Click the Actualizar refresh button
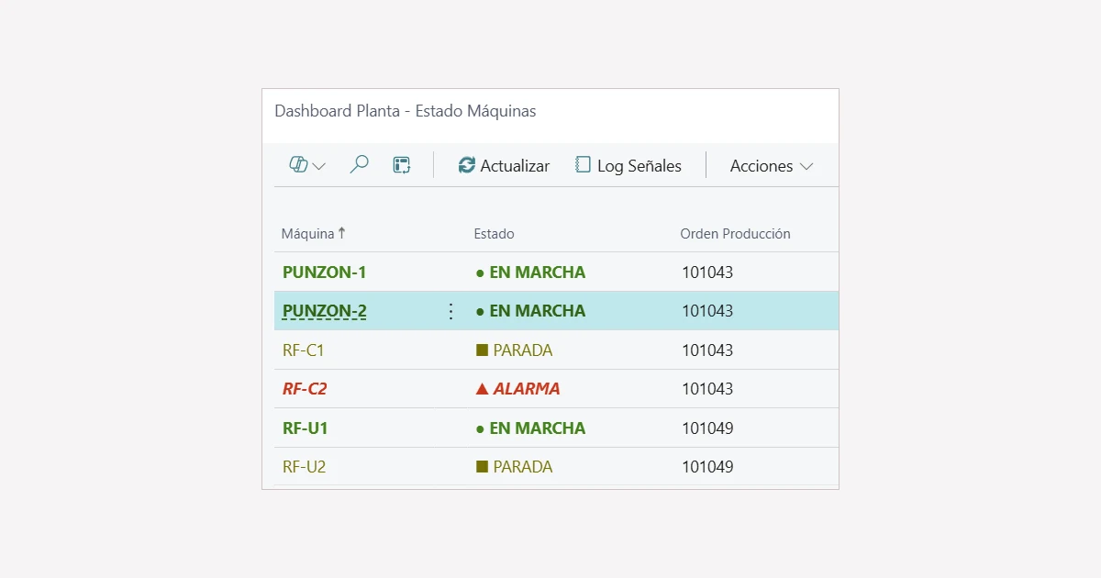The image size is (1101, 578). coord(504,165)
